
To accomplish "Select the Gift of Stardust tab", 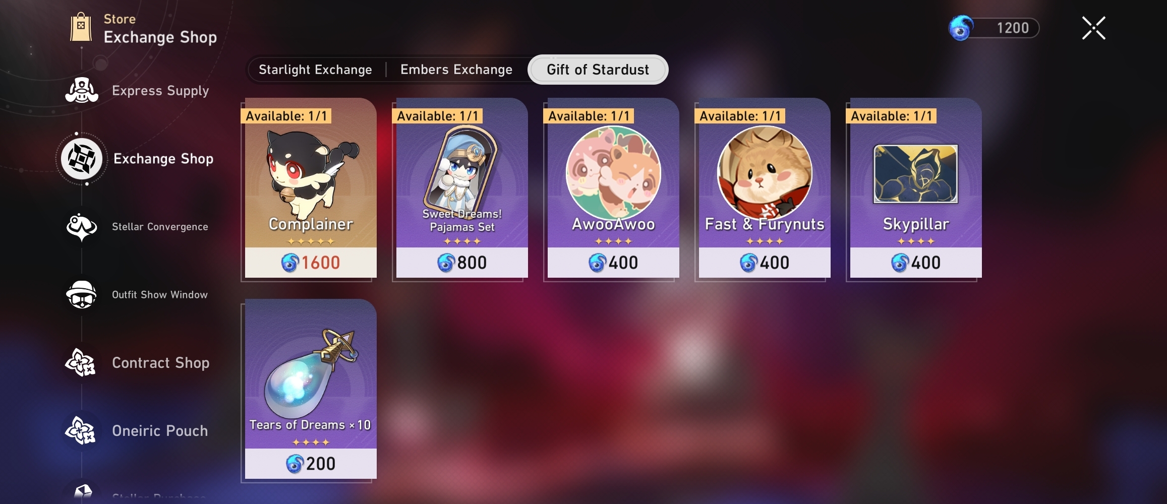I will [x=598, y=70].
